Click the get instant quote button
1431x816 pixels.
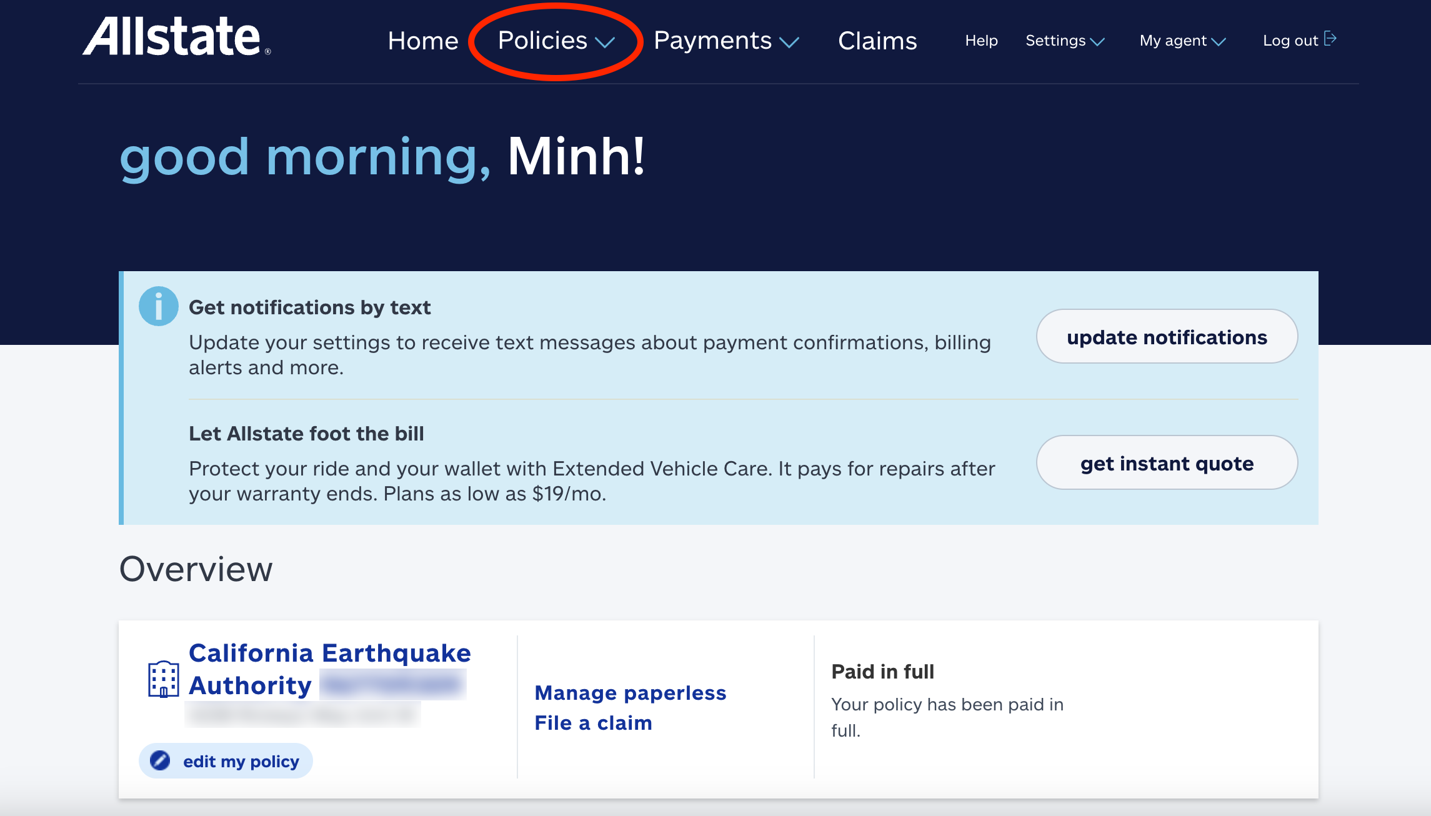(x=1166, y=462)
